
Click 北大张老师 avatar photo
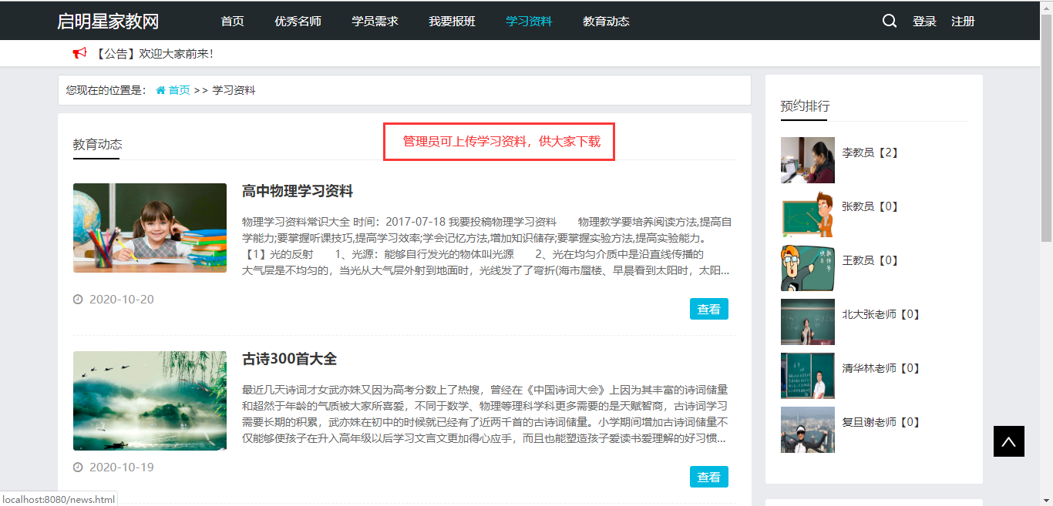(808, 322)
